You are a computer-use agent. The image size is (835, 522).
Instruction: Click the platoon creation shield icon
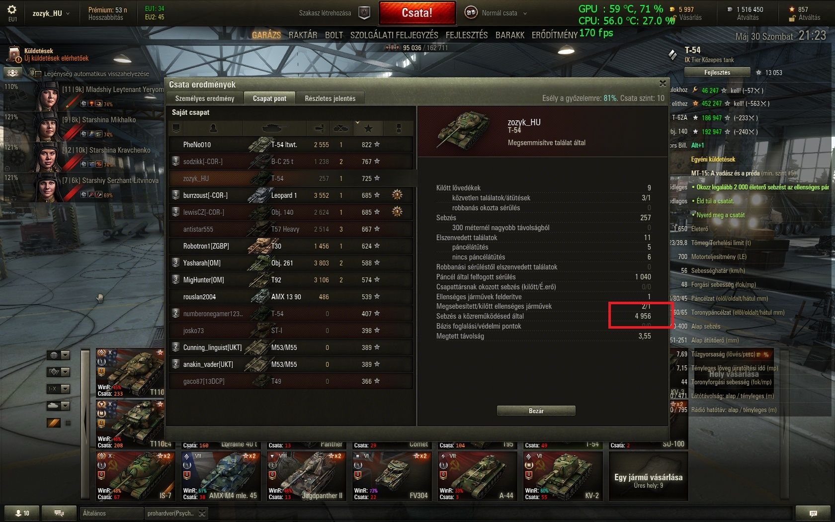tap(364, 13)
